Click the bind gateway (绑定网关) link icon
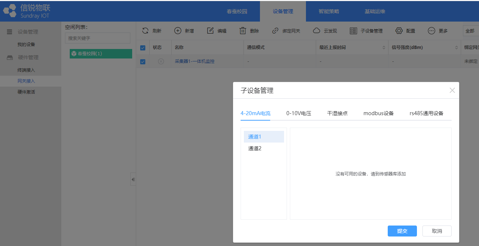This screenshot has height=246, width=479. [x=275, y=31]
